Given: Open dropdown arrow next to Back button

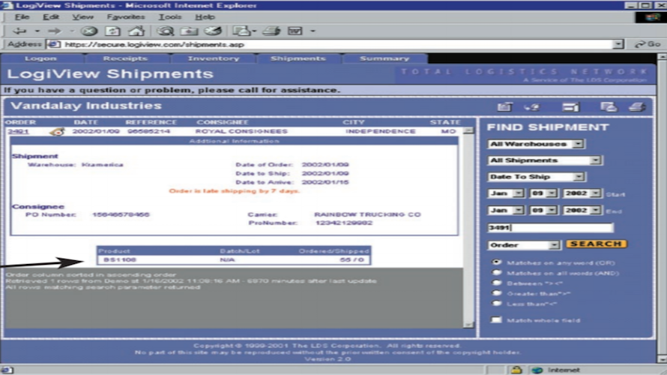Looking at the screenshot, I should [37, 31].
